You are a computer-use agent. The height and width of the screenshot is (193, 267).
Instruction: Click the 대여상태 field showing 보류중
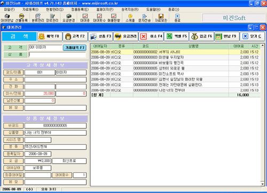tap(38, 168)
